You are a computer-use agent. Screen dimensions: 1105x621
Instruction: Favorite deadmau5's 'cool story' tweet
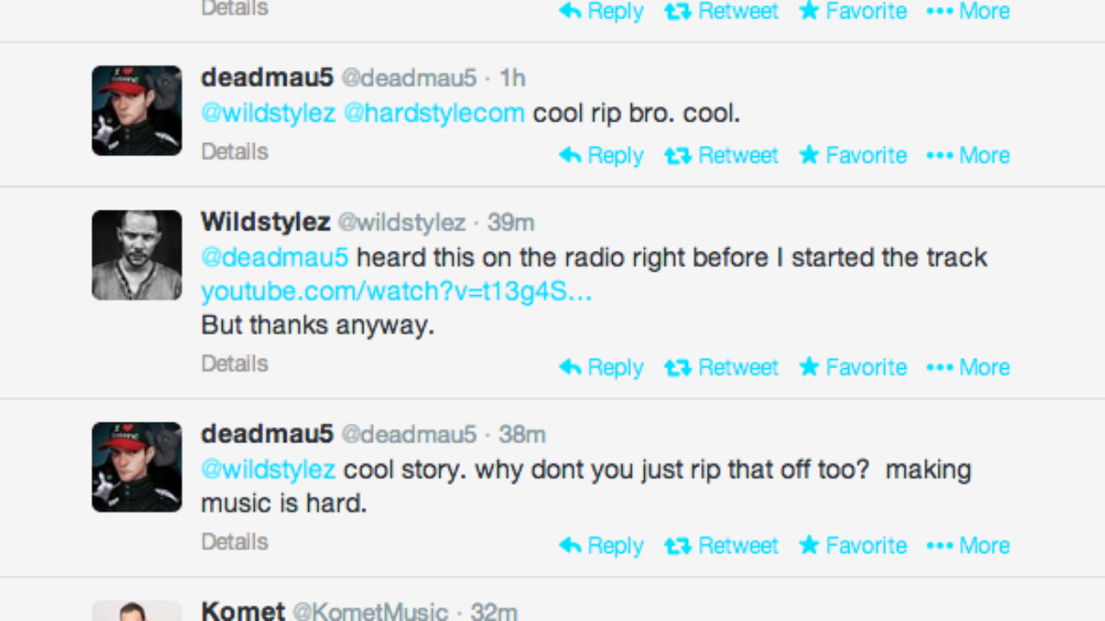click(x=853, y=546)
